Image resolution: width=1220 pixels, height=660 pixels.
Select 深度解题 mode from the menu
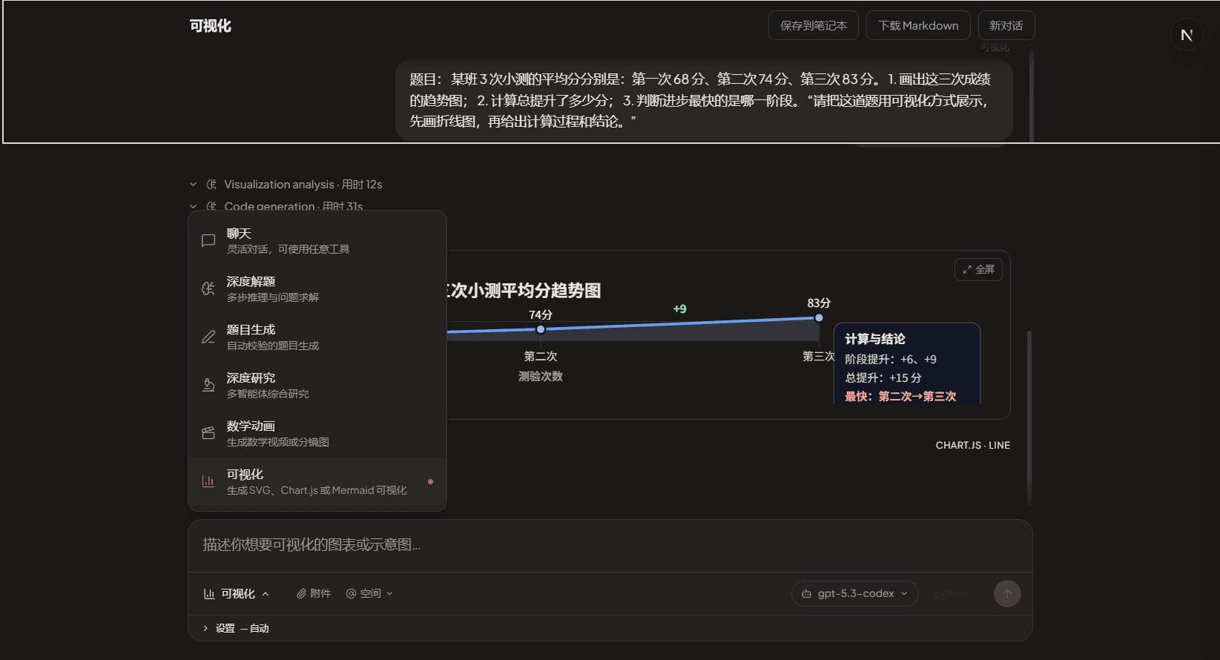pyautogui.click(x=317, y=289)
